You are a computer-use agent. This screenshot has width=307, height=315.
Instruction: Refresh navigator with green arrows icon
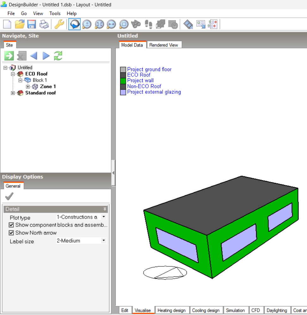point(58,56)
